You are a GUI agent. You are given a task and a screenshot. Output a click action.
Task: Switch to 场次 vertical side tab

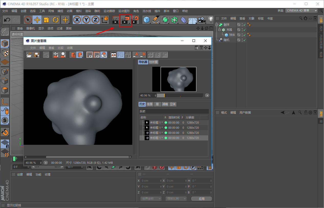321,28
